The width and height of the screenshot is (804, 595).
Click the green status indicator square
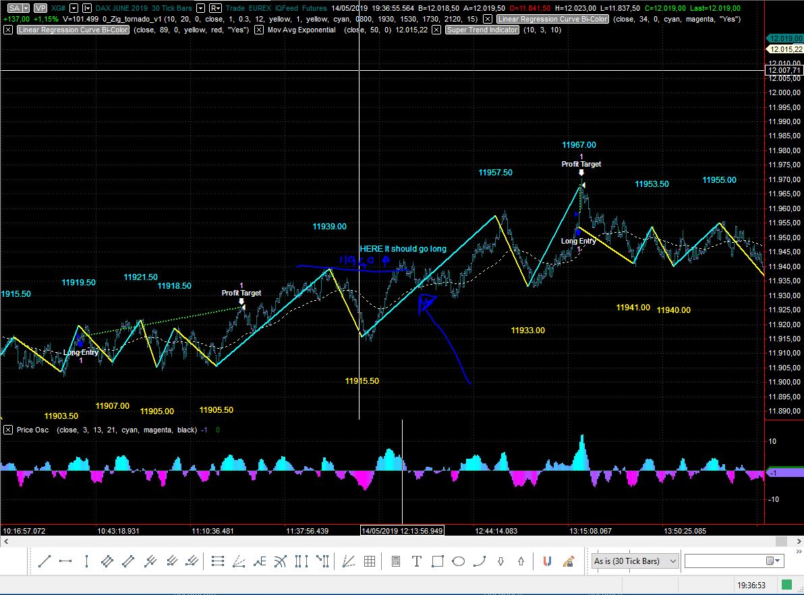click(x=786, y=585)
